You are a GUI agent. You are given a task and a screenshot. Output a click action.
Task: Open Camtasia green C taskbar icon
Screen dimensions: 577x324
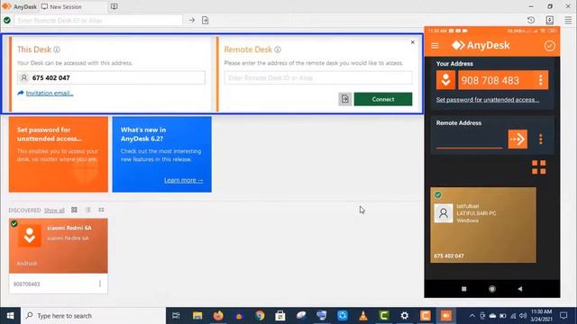[384, 316]
